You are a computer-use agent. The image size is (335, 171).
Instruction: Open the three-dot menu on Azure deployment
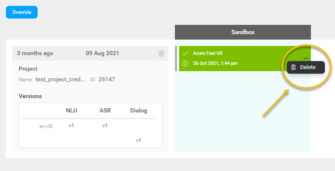tap(306, 58)
